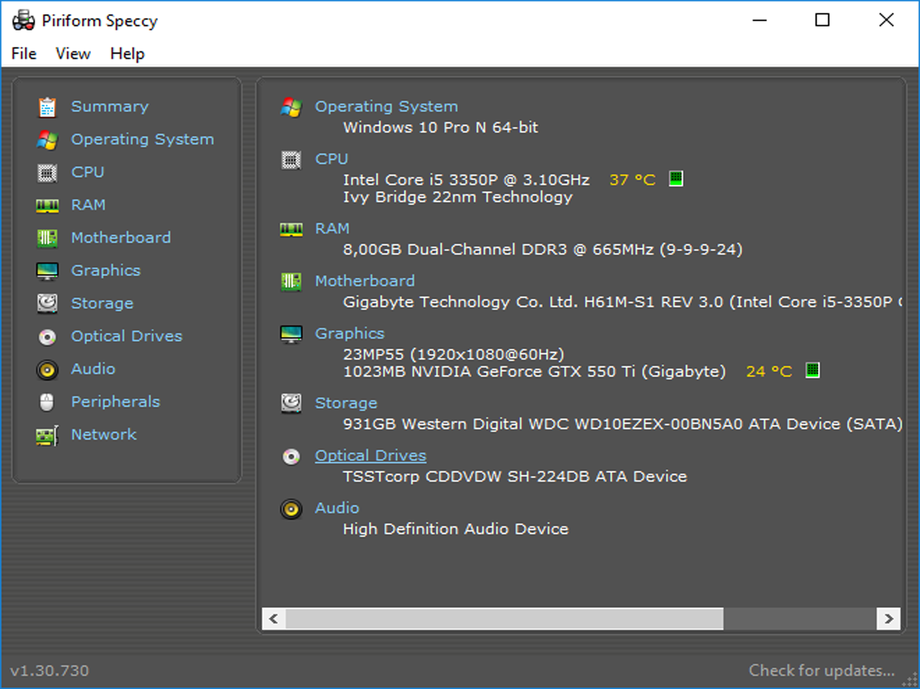This screenshot has height=689, width=920.
Task: Click the Audio speaker icon in sidebar
Action: click(x=47, y=370)
